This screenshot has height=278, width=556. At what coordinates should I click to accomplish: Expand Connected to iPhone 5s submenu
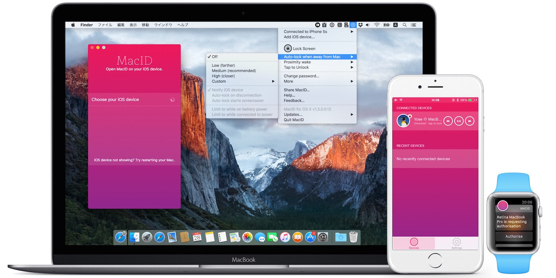point(317,32)
